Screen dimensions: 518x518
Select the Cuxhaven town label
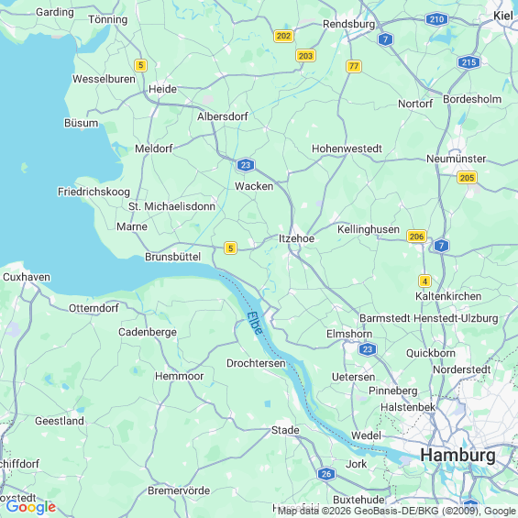pyautogui.click(x=27, y=277)
